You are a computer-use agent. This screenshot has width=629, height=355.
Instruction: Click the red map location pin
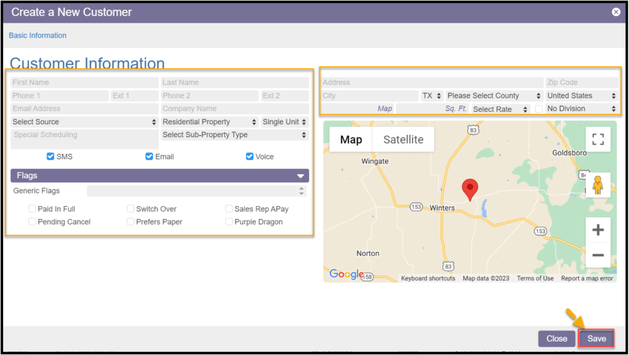[x=470, y=189]
